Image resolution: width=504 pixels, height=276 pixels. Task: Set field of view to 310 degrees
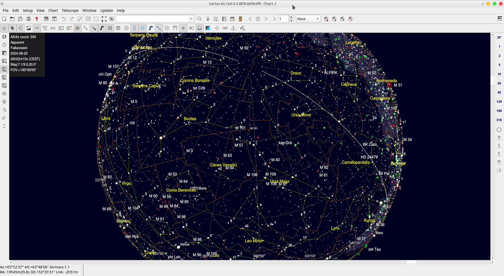(x=499, y=120)
